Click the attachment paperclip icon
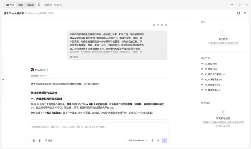This screenshot has height=149, width=251. point(40,141)
